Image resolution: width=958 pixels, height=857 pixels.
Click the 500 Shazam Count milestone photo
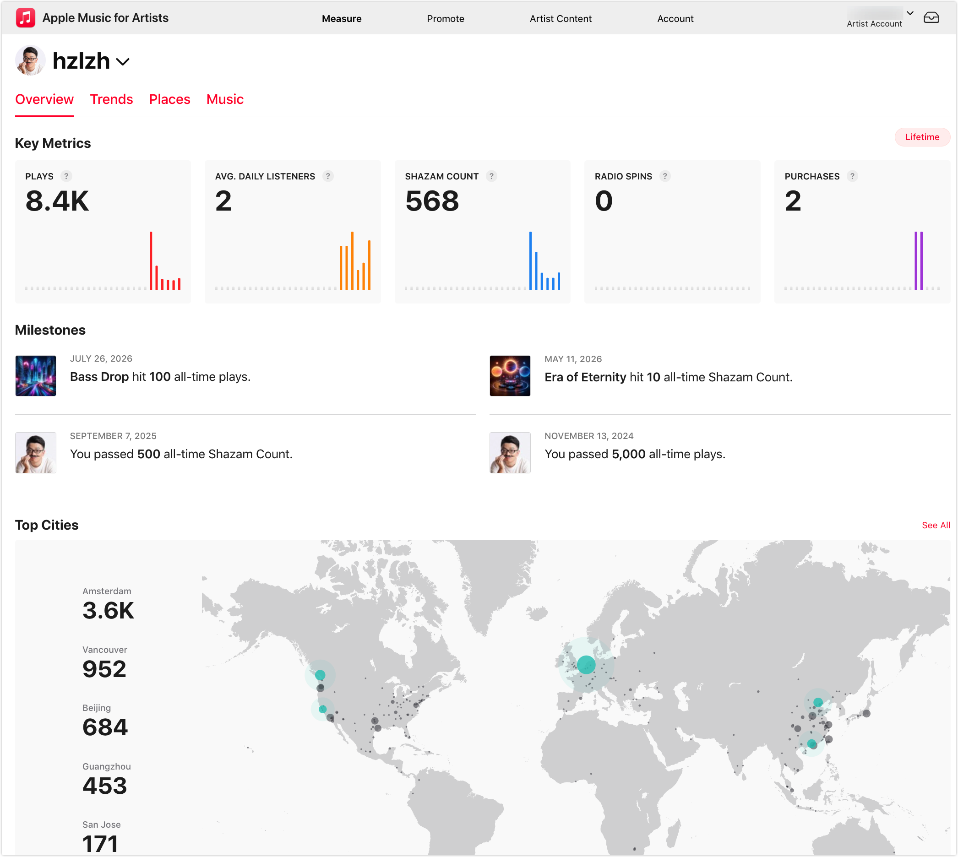click(36, 452)
